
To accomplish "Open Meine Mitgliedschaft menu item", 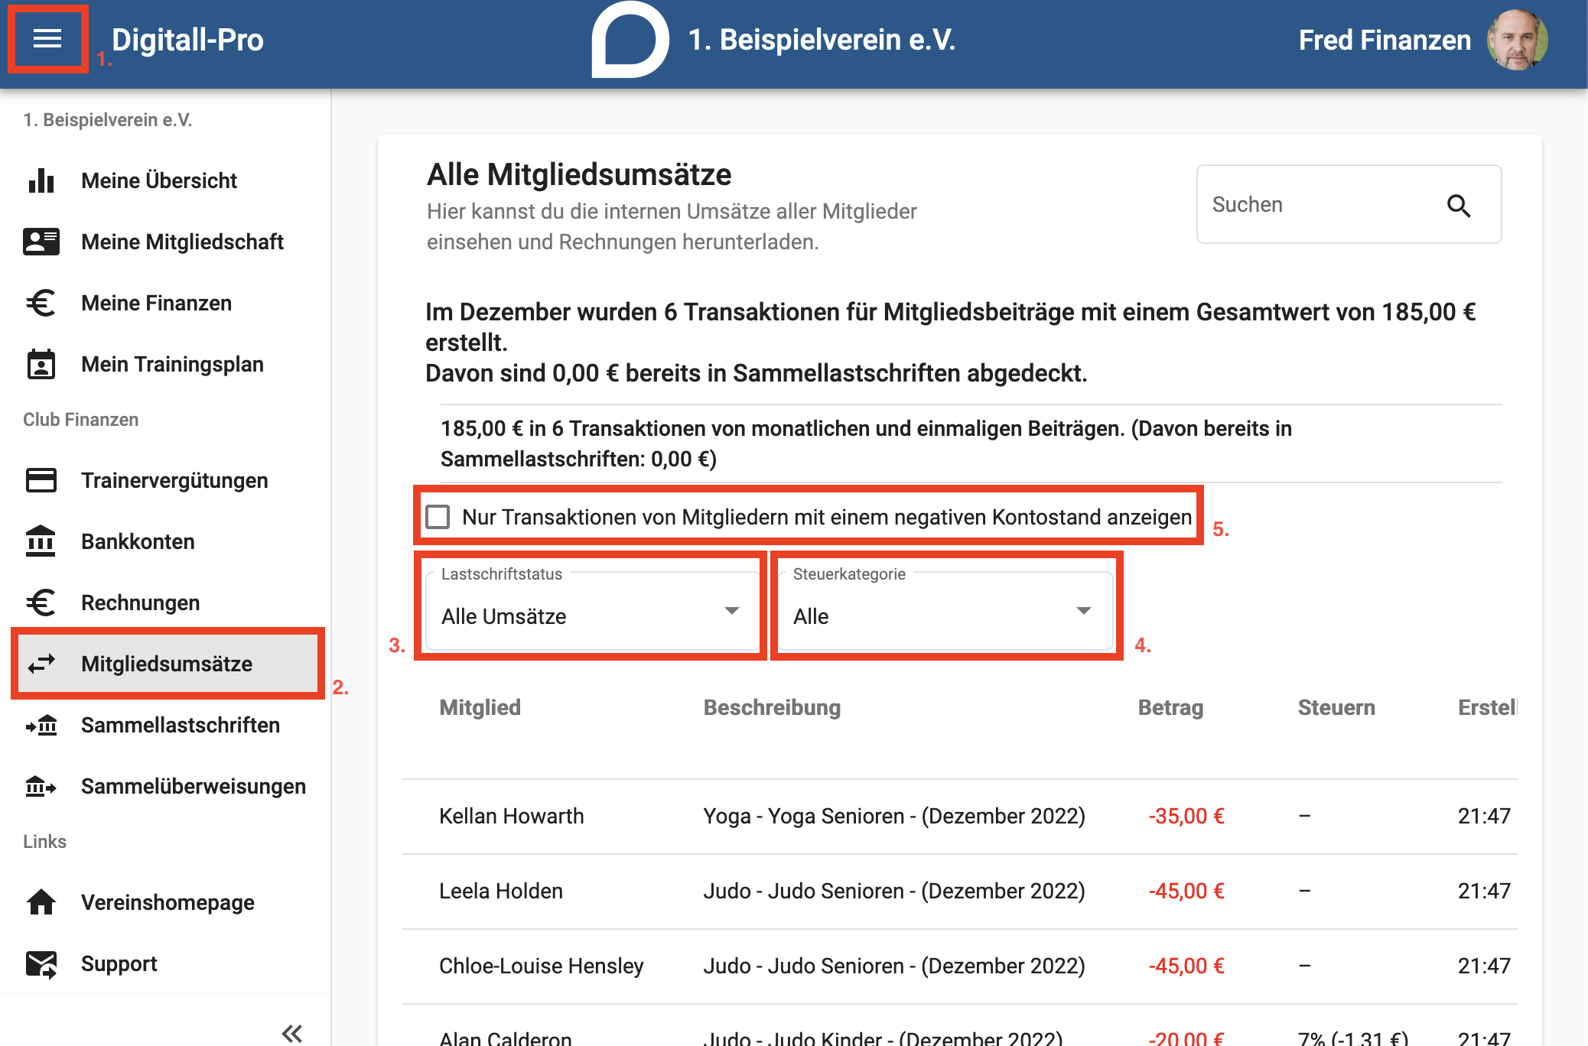I will 165,242.
